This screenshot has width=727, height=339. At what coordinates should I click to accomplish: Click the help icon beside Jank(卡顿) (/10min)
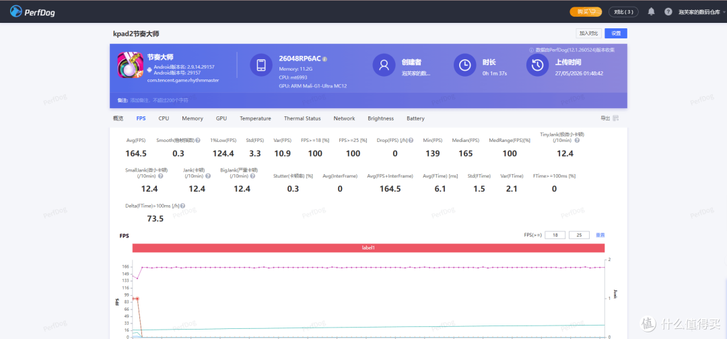coord(208,176)
